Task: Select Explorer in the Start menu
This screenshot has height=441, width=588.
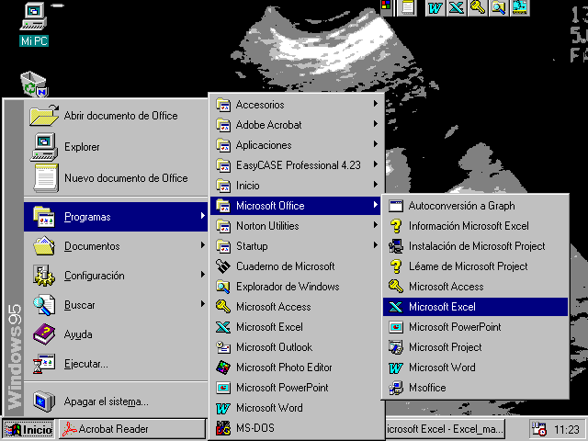Action: click(x=116, y=147)
